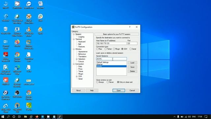
Task: Select Default Settings in saved sessions
Action: tap(111, 62)
